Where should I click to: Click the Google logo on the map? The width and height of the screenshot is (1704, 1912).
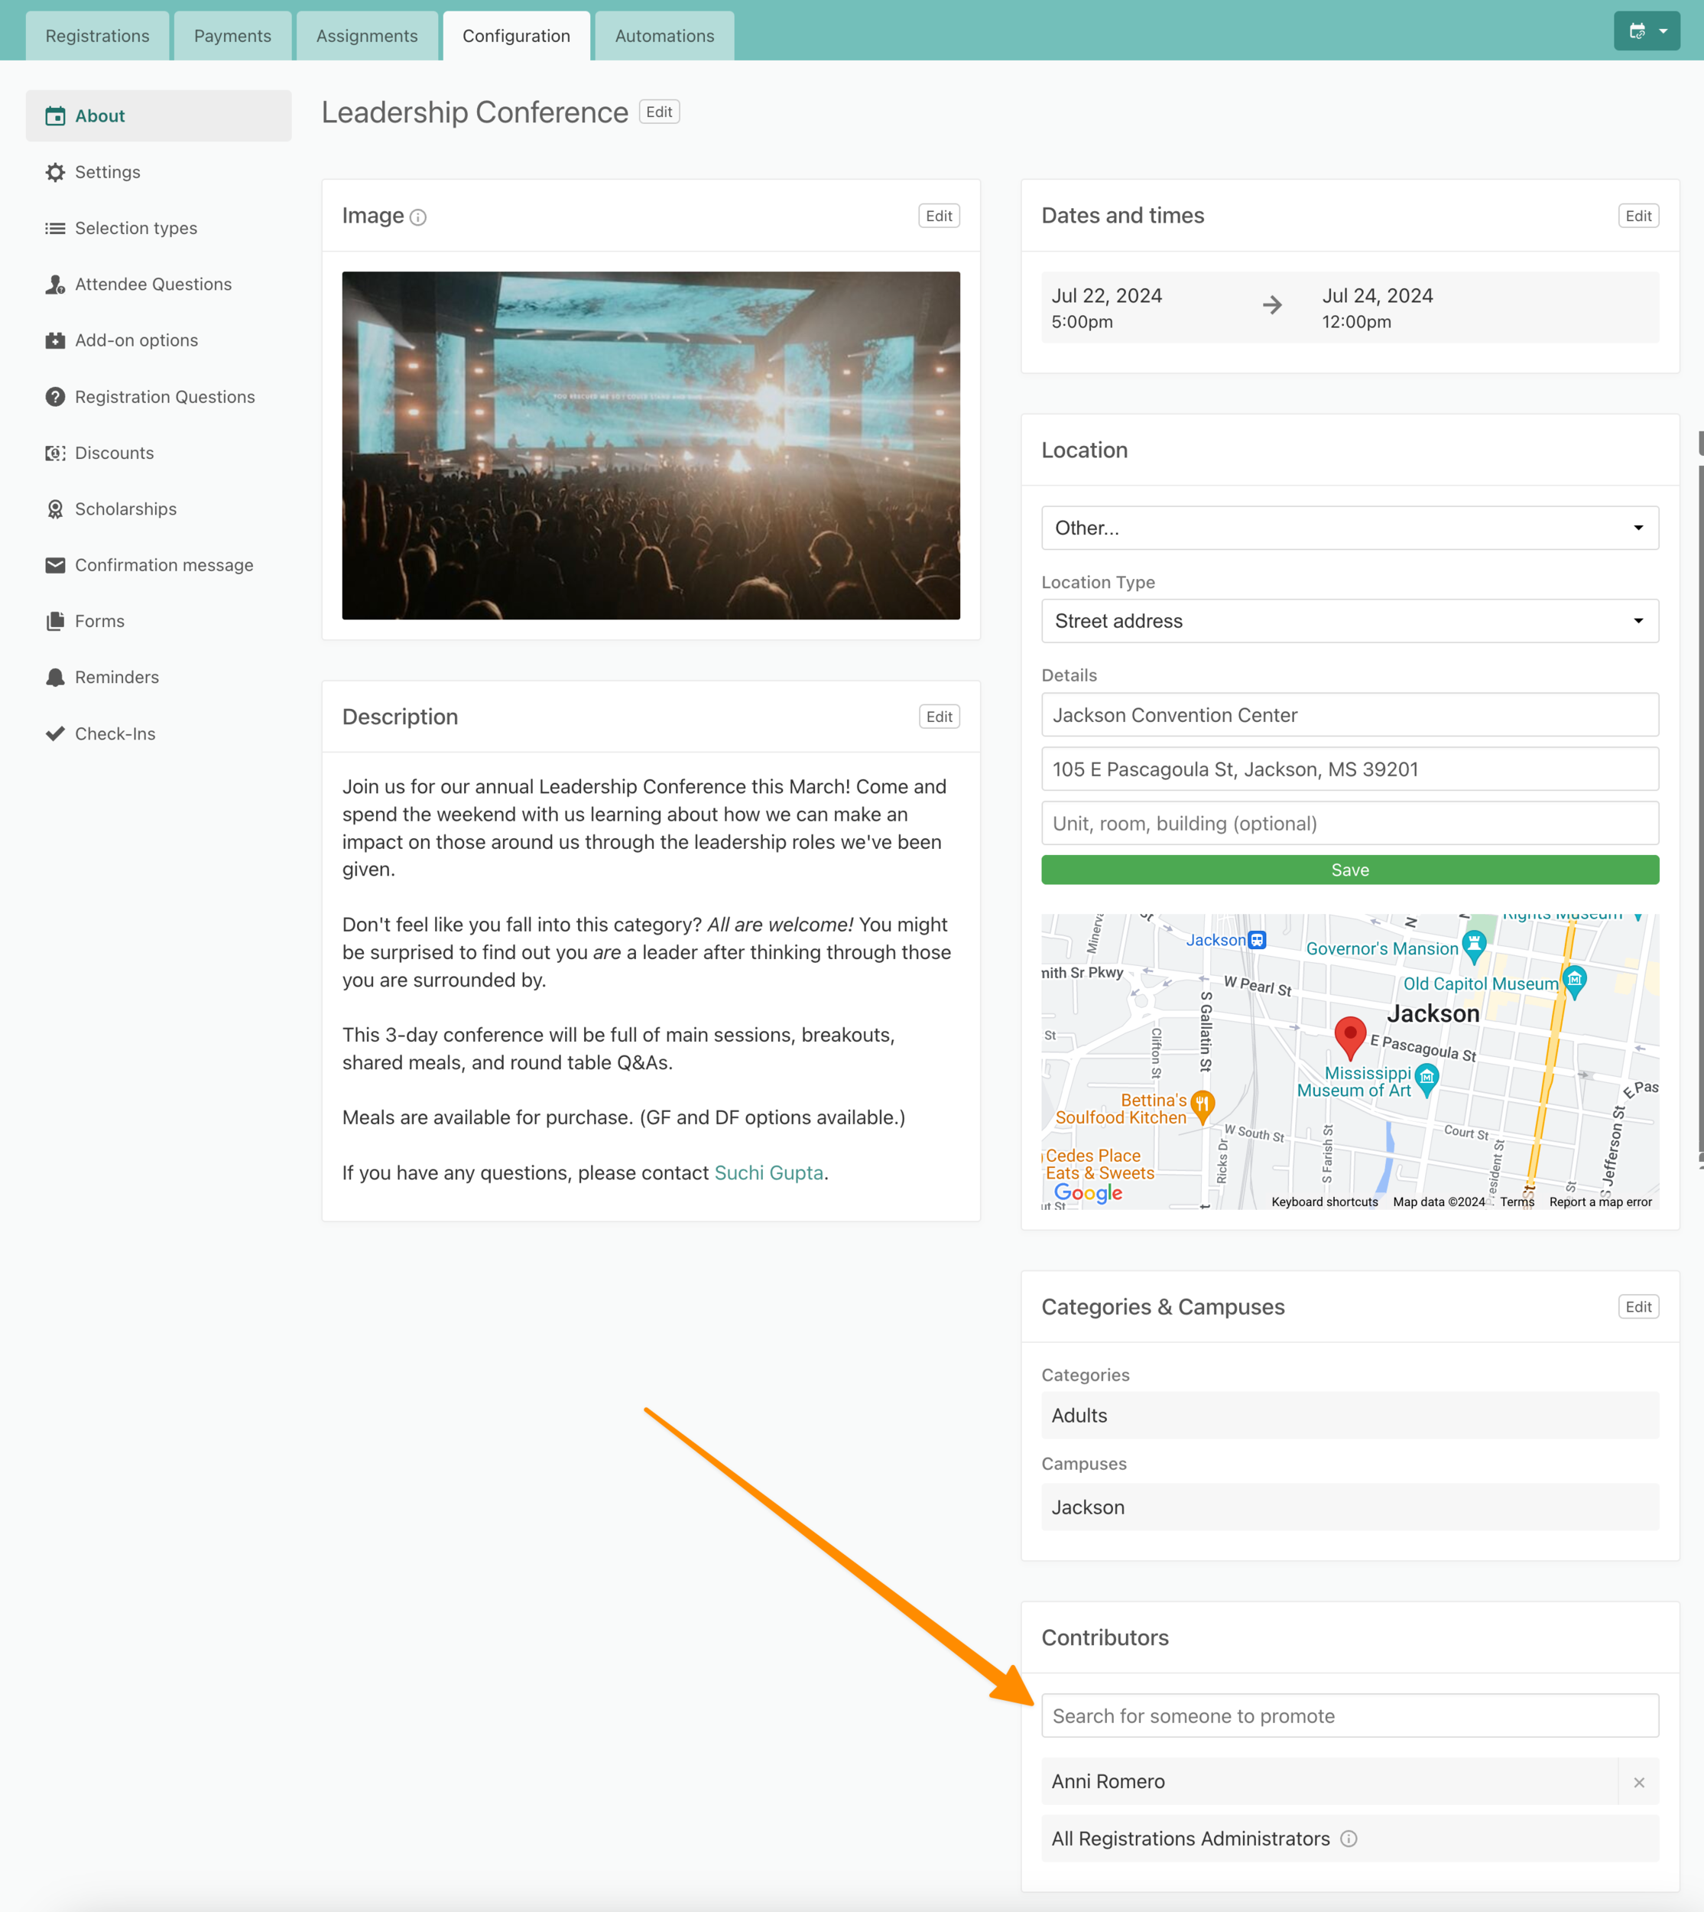point(1088,1192)
